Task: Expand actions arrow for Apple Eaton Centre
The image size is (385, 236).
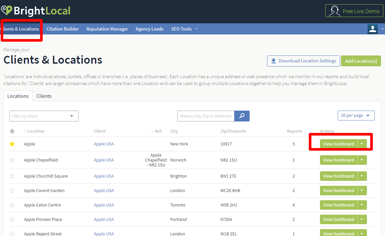Action: click(x=362, y=205)
